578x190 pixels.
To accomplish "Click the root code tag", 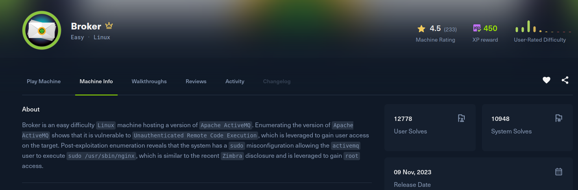I will coord(352,156).
